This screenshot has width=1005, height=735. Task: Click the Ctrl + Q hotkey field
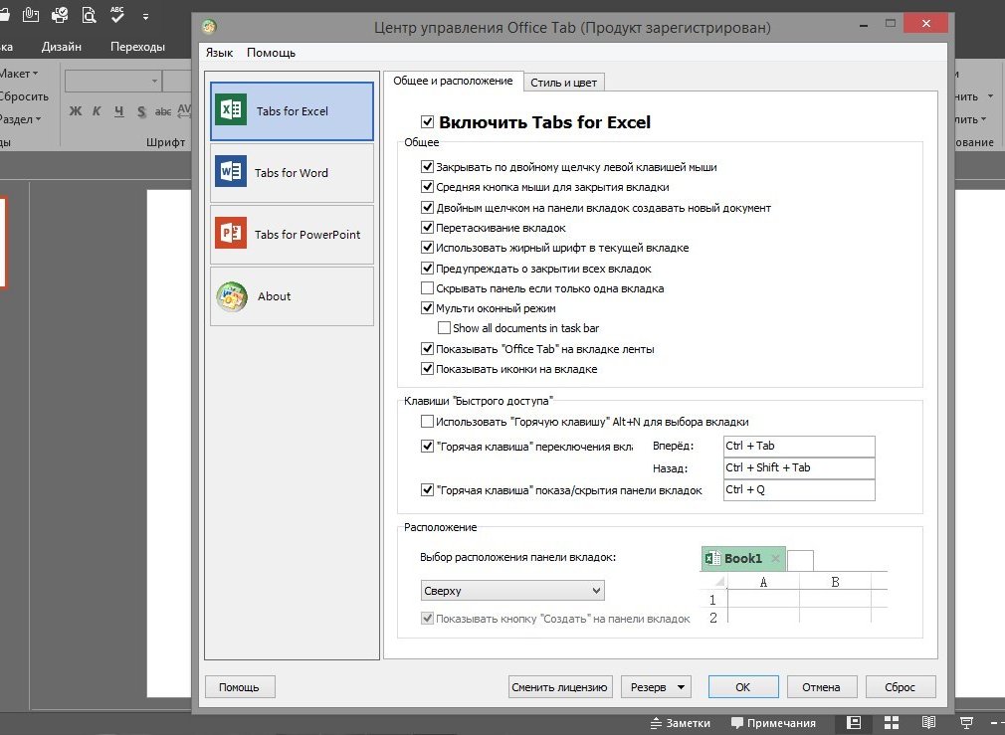pyautogui.click(x=799, y=489)
